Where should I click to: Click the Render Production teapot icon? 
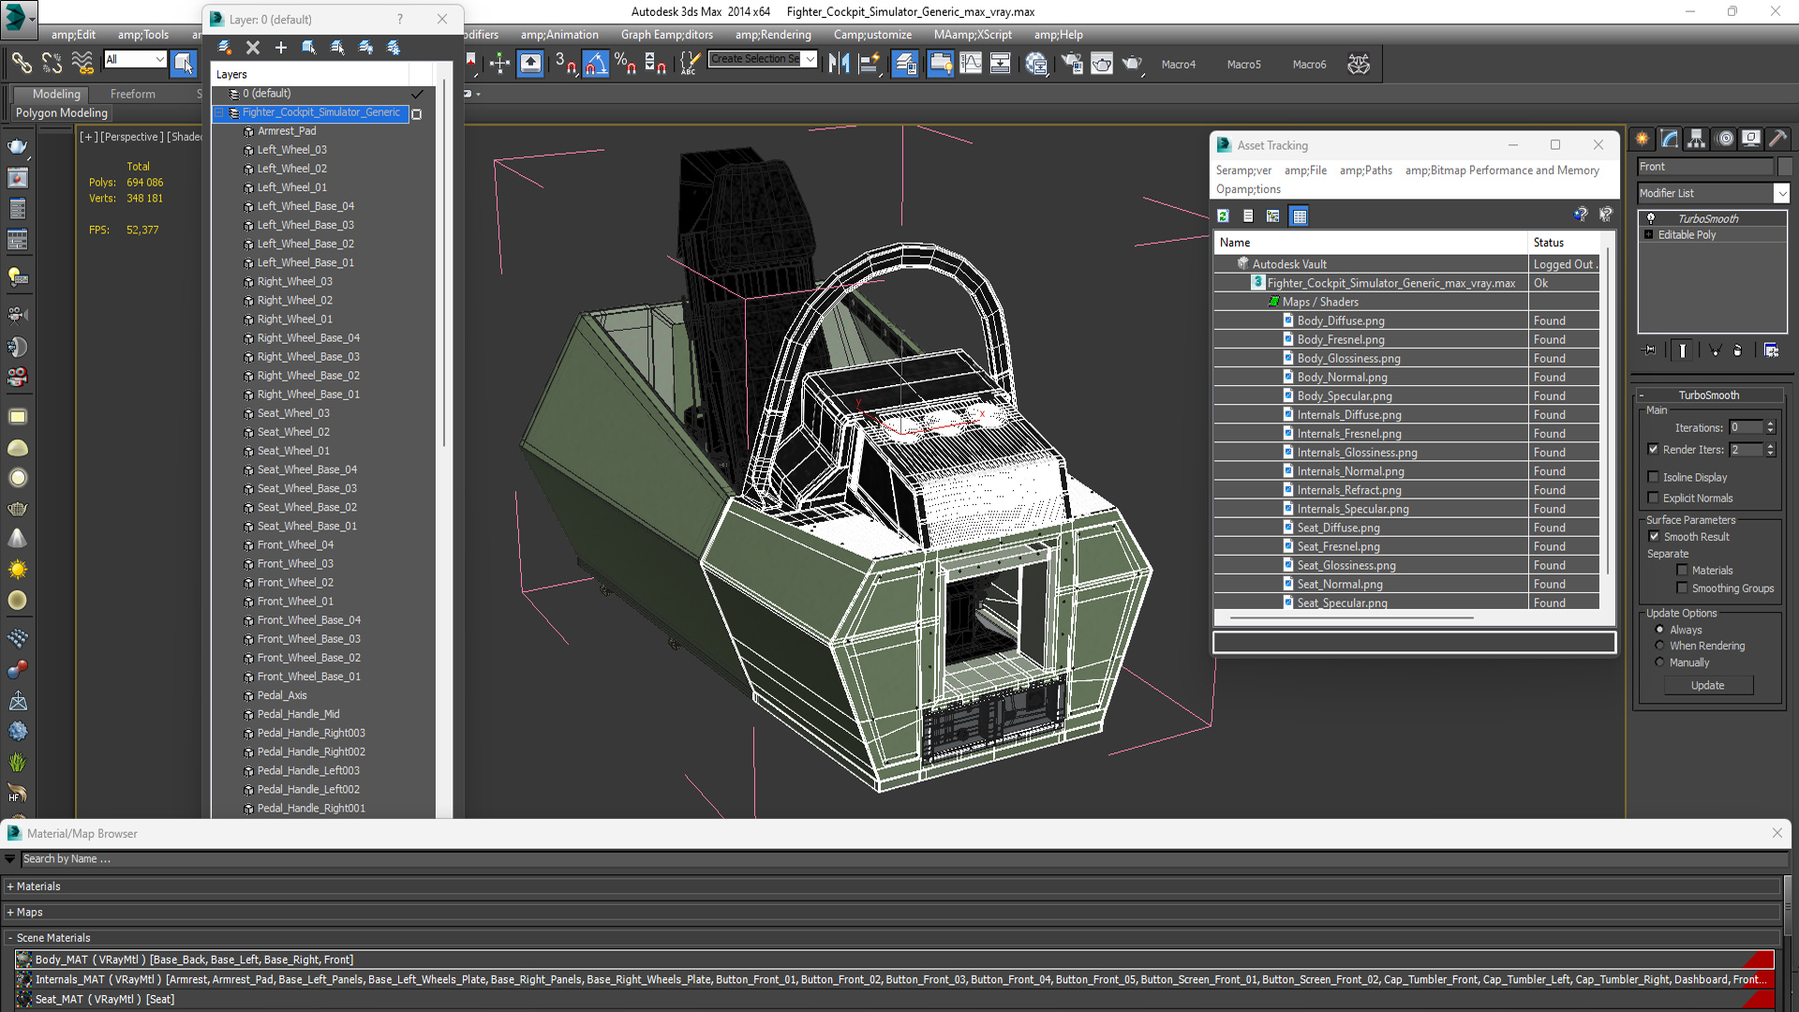coord(1132,63)
